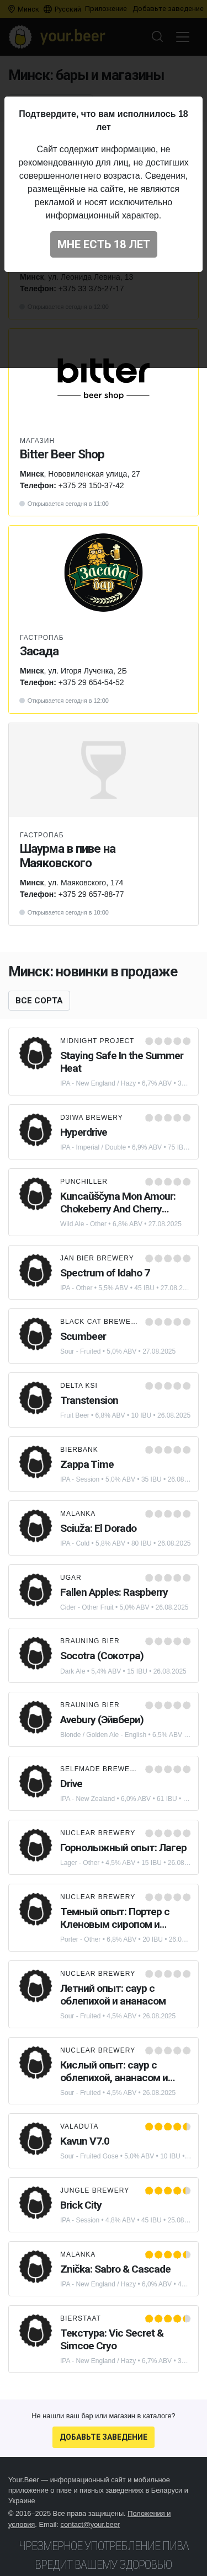Open the hamburger menu icon
Viewport: 207px width, 2576px height.
(183, 37)
